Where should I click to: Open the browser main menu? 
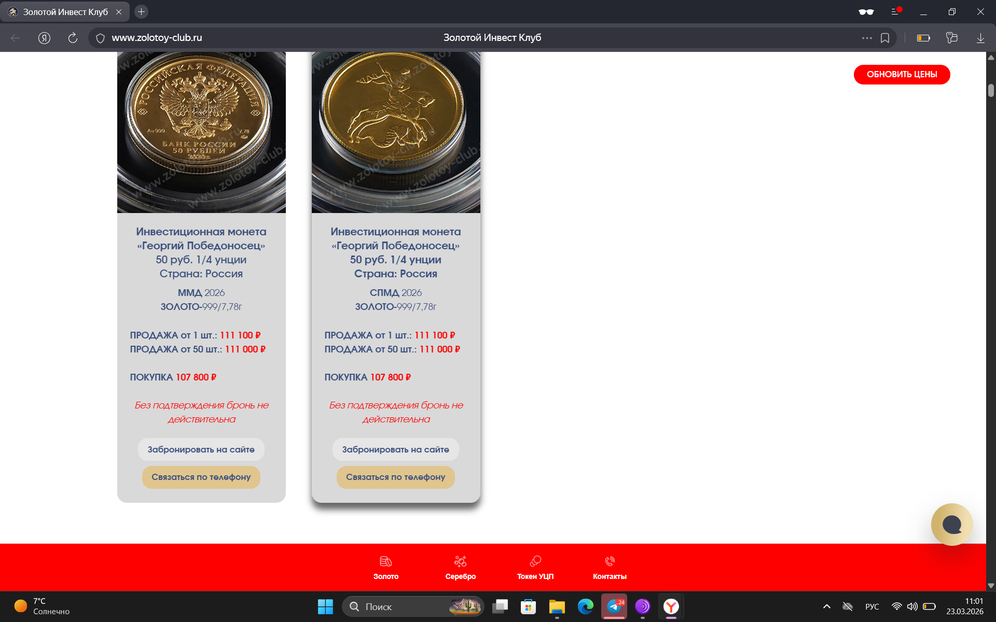(x=895, y=11)
